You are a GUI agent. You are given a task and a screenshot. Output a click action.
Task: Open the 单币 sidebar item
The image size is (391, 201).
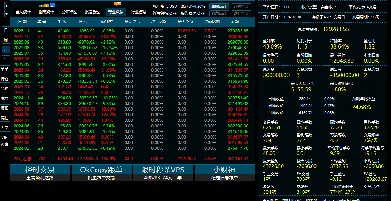[x=5, y=69]
